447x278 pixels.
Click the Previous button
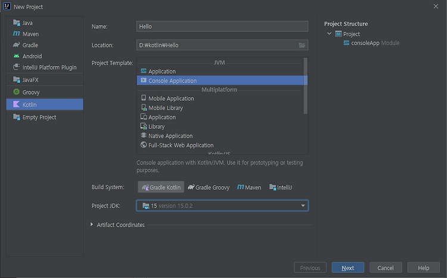pyautogui.click(x=310, y=268)
